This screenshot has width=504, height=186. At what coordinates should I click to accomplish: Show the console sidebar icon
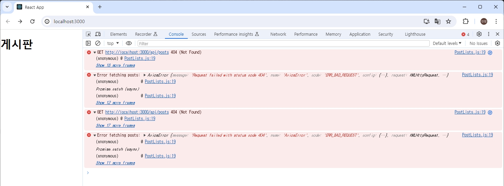click(x=88, y=43)
